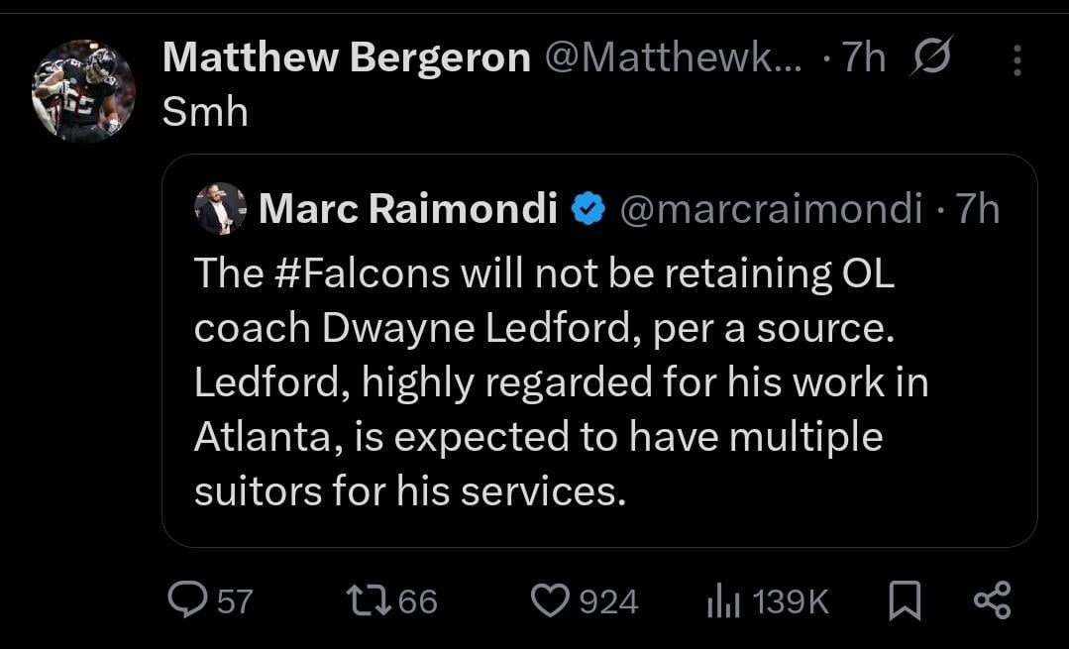
Task: Toggle the bookmark state of the tweet
Action: 904,599
